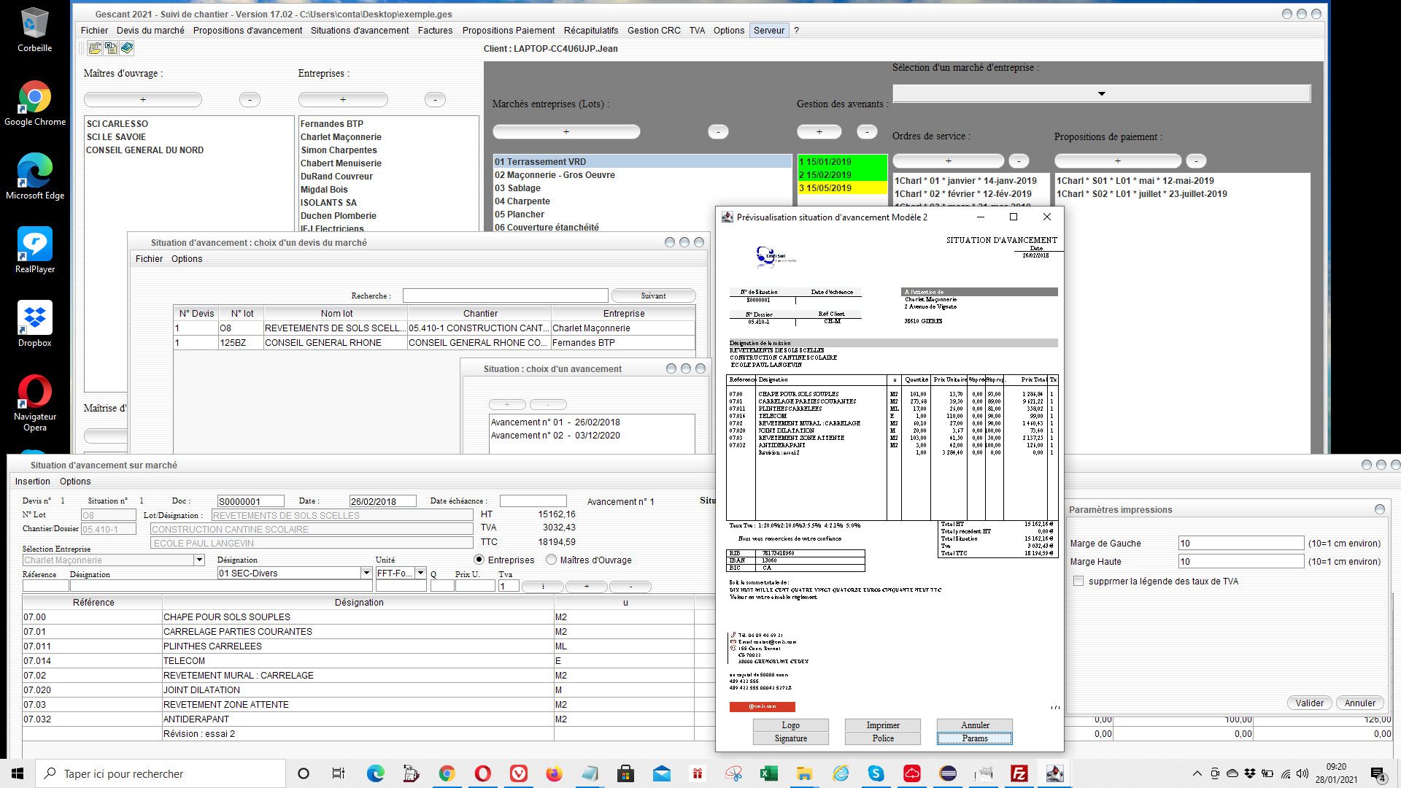Open the File Explorer taskbar icon
The width and height of the screenshot is (1401, 788).
click(x=805, y=773)
